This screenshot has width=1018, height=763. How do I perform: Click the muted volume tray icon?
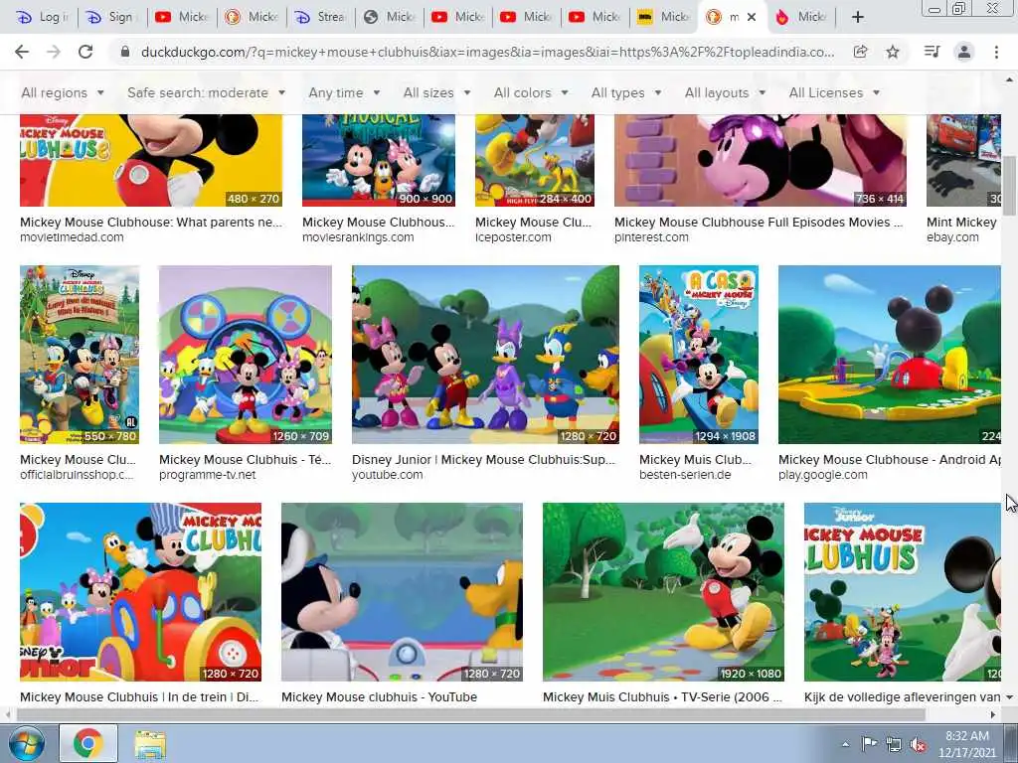click(918, 744)
